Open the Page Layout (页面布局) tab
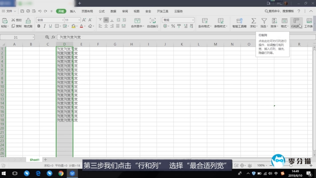This screenshot has height=178, width=316. [x=87, y=11]
